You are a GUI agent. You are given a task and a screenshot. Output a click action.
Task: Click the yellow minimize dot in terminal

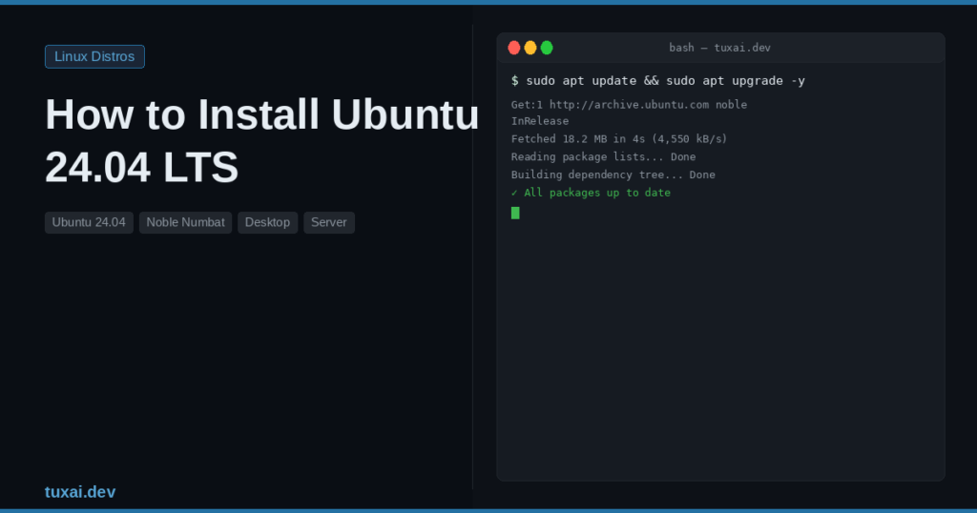(530, 48)
